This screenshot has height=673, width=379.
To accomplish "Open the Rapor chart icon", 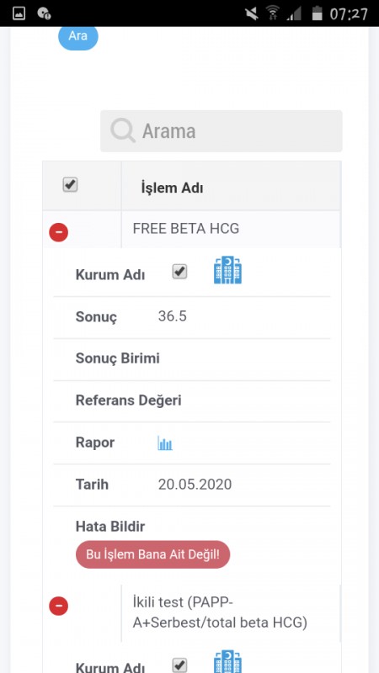I will pyautogui.click(x=165, y=443).
